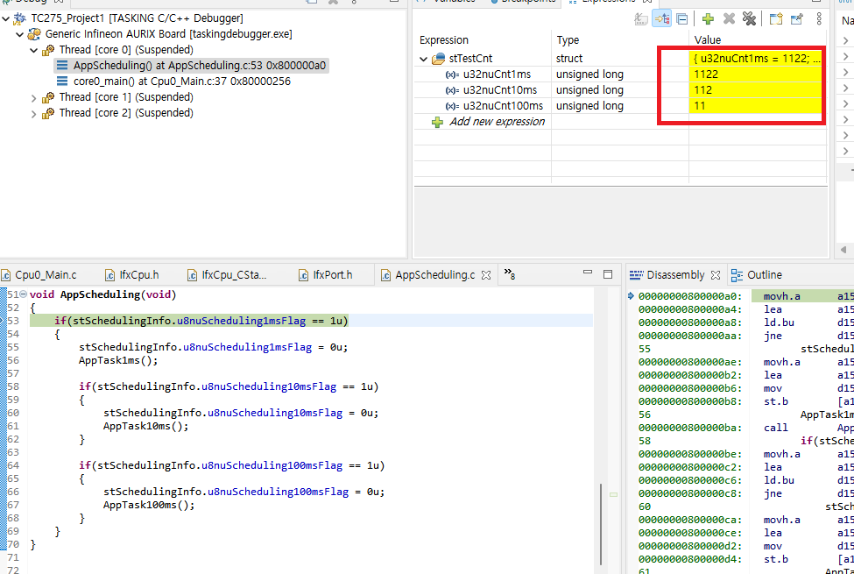Remove selected expression using the gray X icon
The width and height of the screenshot is (854, 574).
click(730, 19)
